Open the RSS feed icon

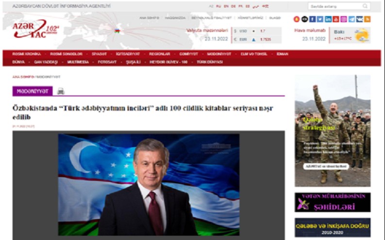point(367,19)
